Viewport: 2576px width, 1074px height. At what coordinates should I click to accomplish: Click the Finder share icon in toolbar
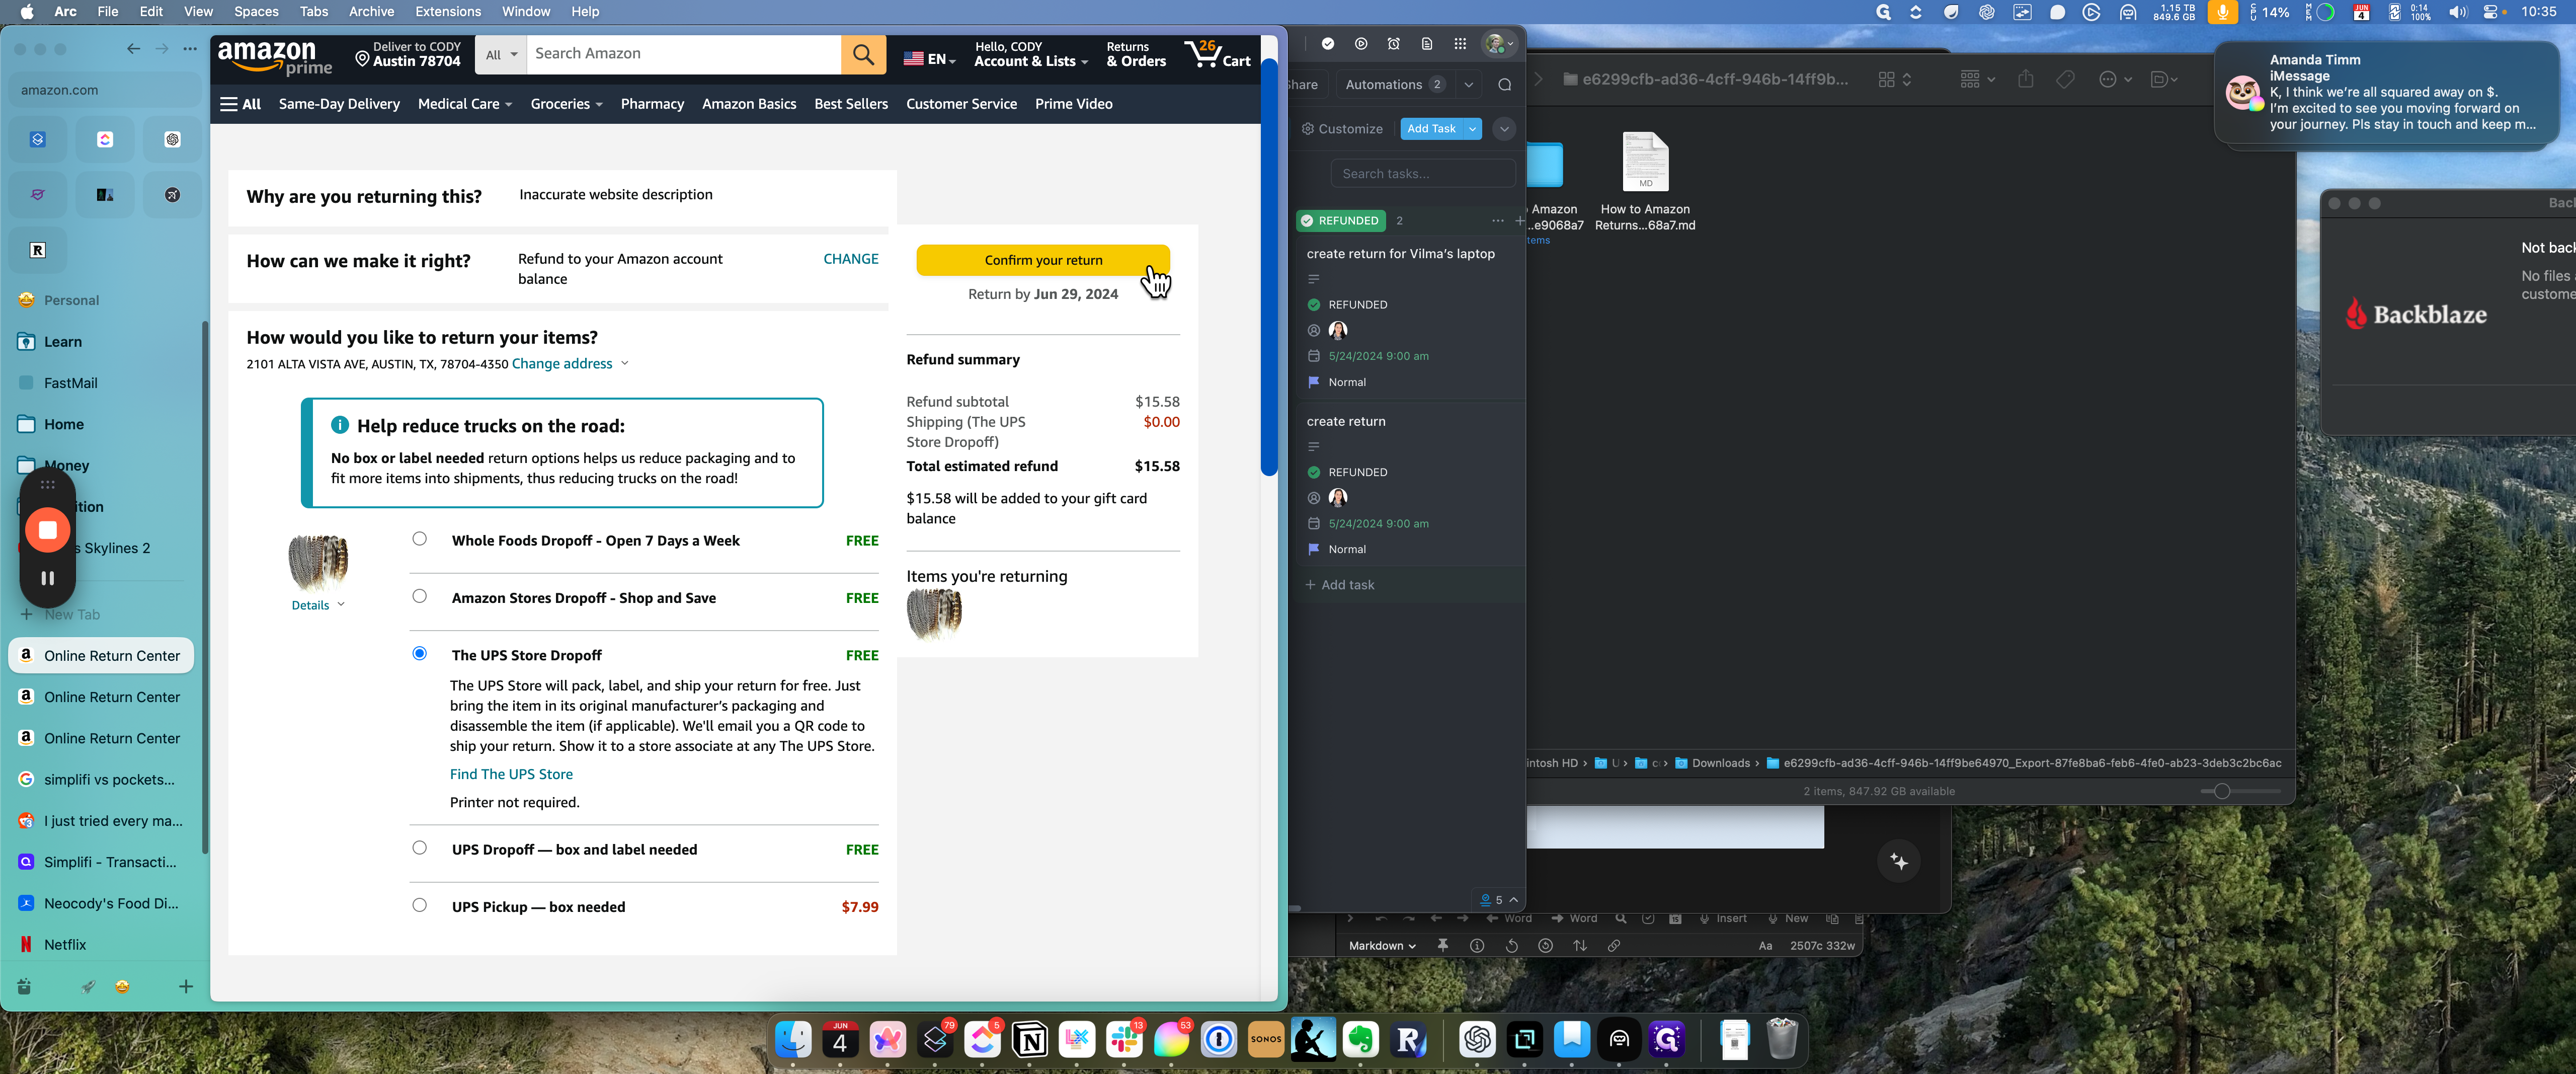click(2025, 79)
